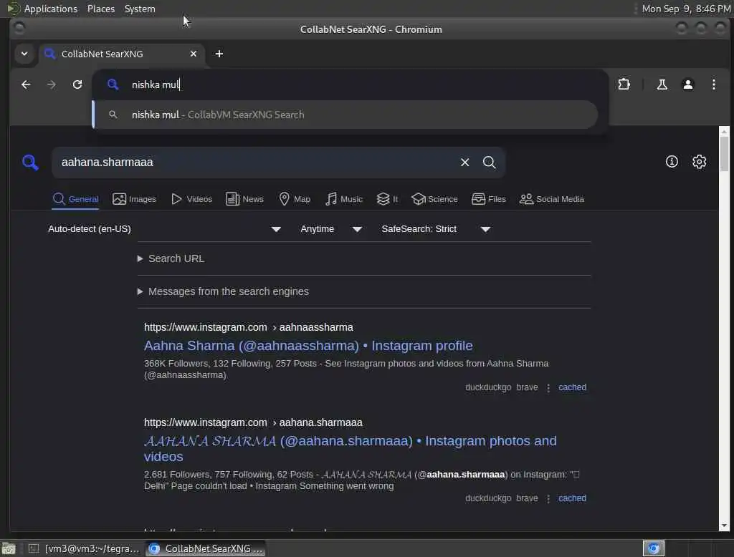Click the SearXNG magnifier logo

pos(30,163)
